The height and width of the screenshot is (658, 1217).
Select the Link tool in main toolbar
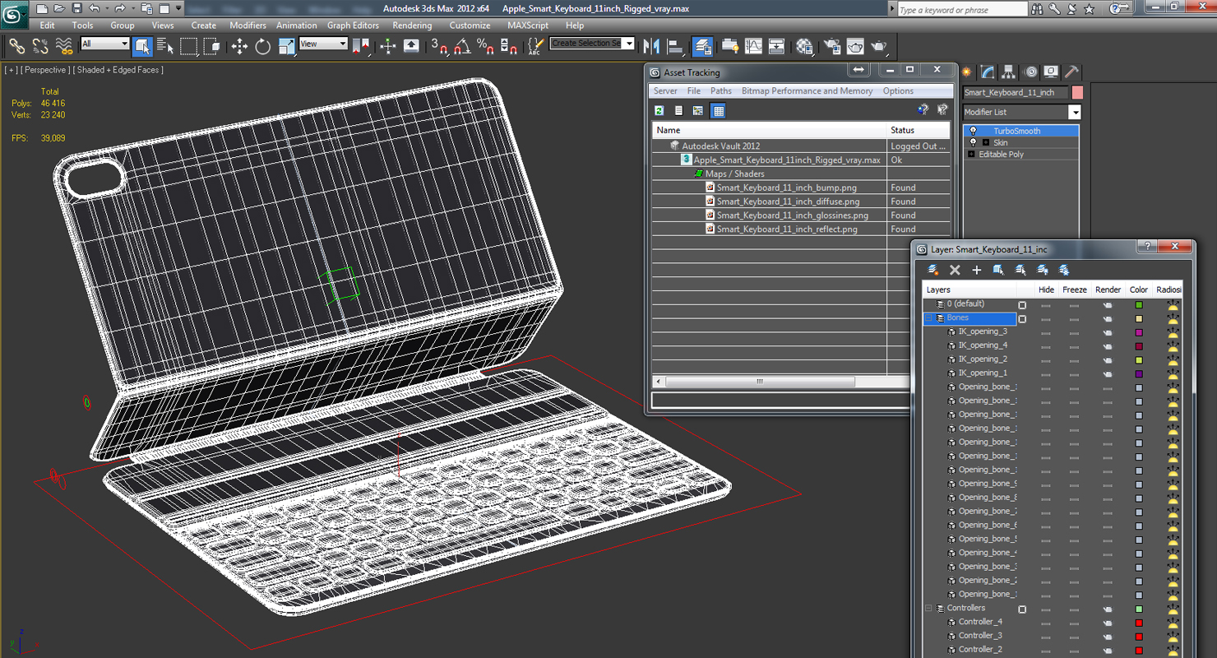tap(16, 46)
